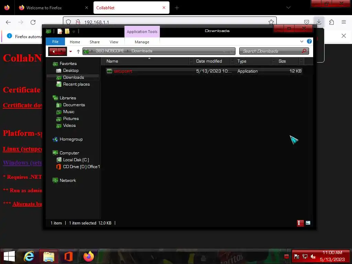Image resolution: width=352 pixels, height=264 pixels.
Task: Open CD Drive (D:) Office
Action: pyautogui.click(x=81, y=167)
